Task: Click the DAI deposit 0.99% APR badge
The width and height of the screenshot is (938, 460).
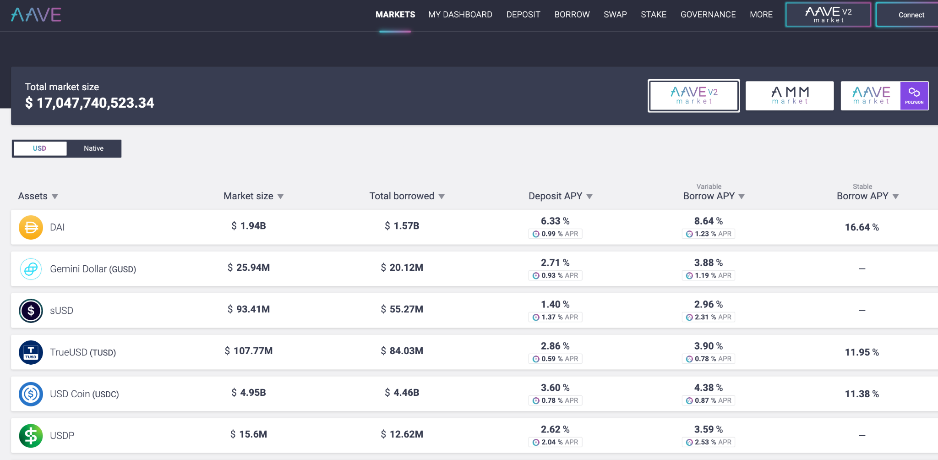Action: [555, 234]
